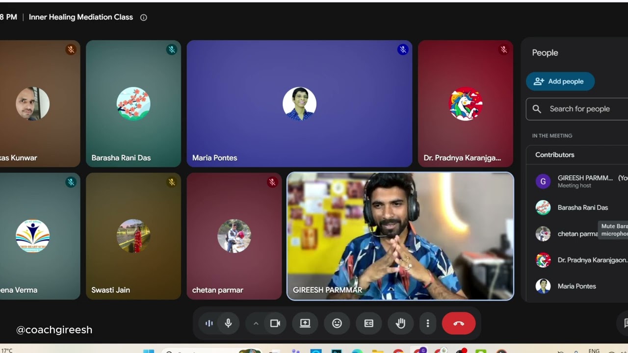Viewport: 628px width, 353px height.
Task: Select Dr. Pradnya Karanjgaon in the people list
Action: (577, 260)
